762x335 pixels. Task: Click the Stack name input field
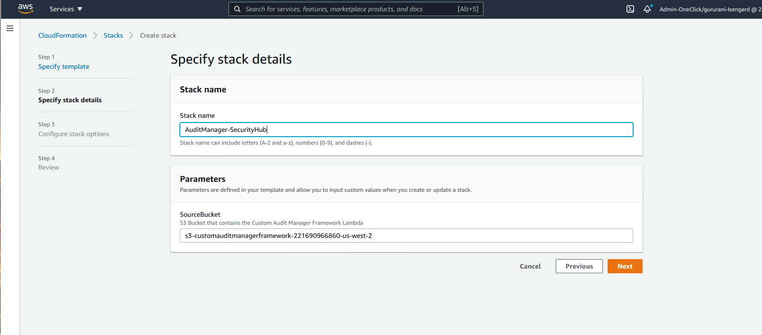(x=406, y=130)
